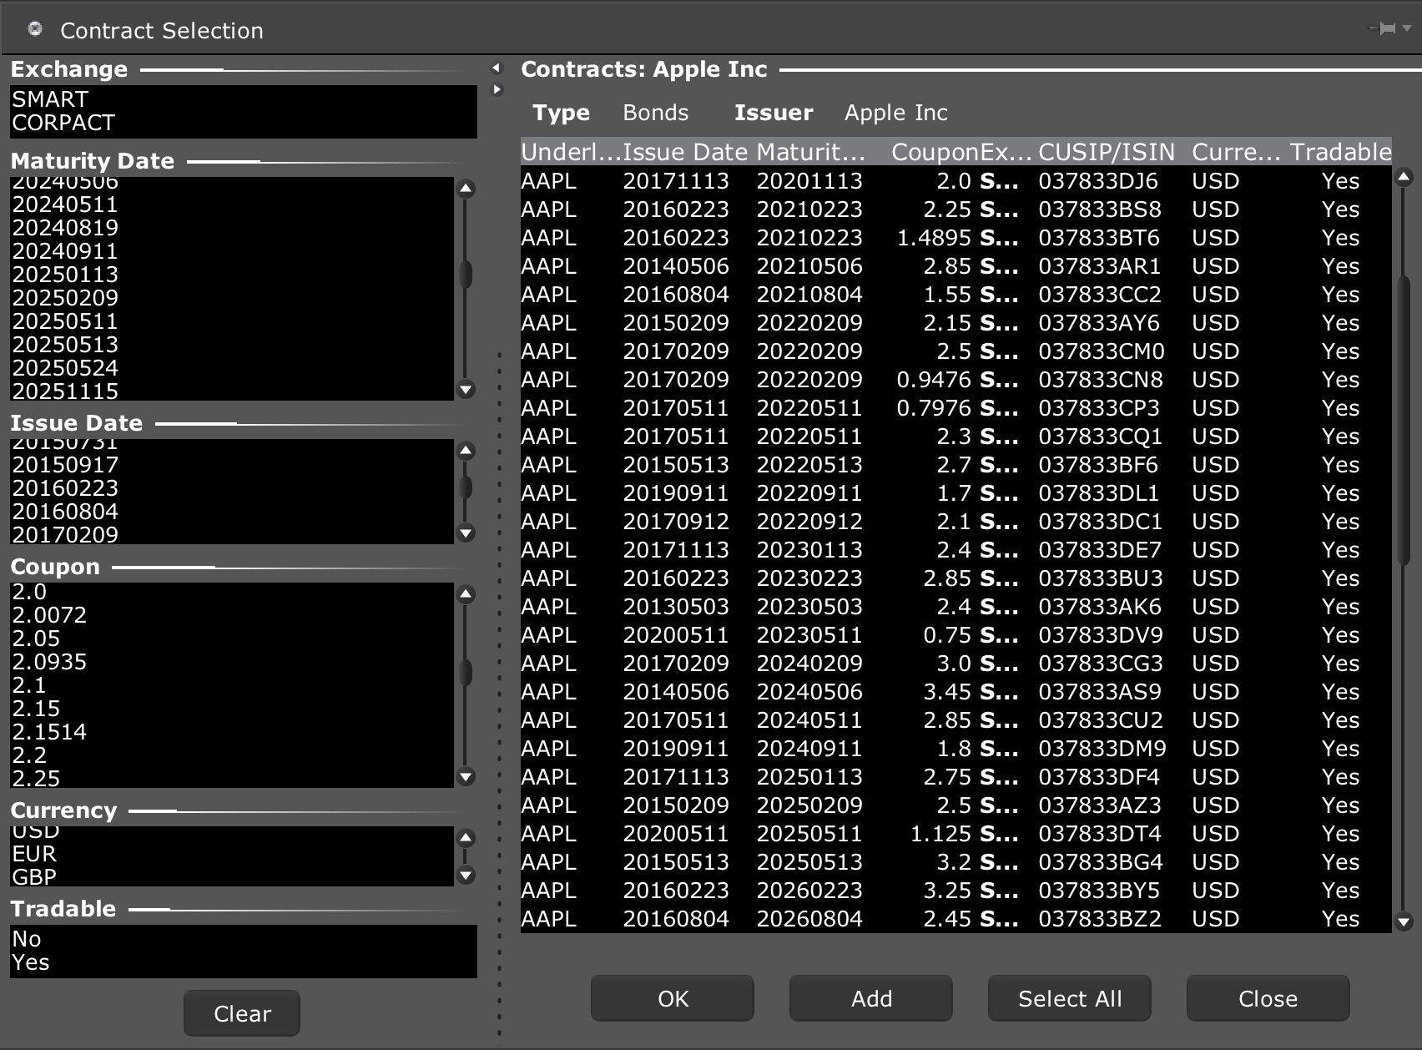Select issue date 20150917
This screenshot has height=1050, width=1422.
(232, 465)
